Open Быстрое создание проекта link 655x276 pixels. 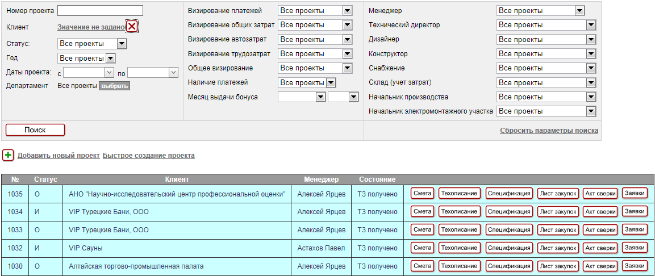click(148, 156)
